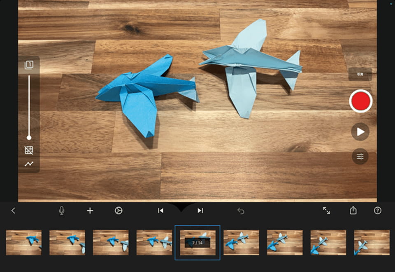Toggle the motion path guide icon
Viewport: 395px width, 272px height.
click(29, 164)
